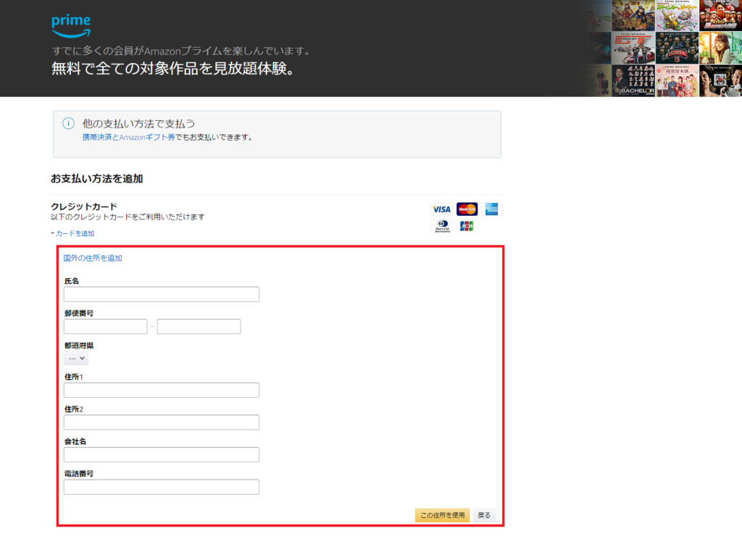
Task: Open the 都道府県 prefecture dropdown
Action: point(75,359)
